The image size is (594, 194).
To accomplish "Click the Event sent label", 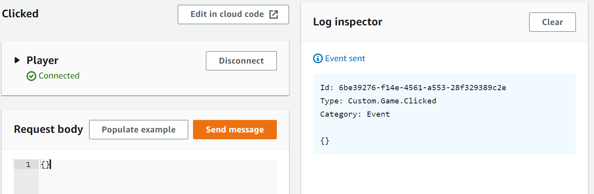I will click(345, 58).
